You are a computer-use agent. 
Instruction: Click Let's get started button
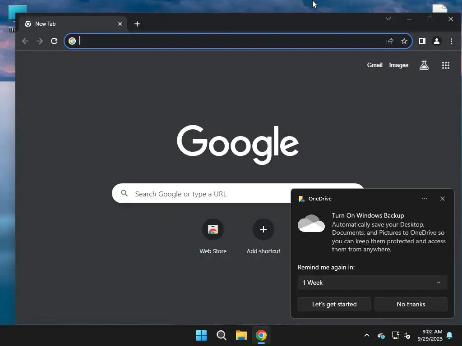pyautogui.click(x=334, y=304)
